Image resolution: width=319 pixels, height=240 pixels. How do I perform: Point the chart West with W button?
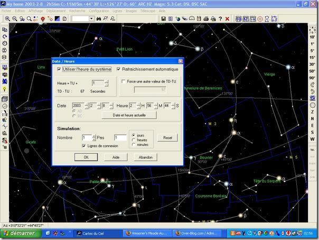click(x=312, y=139)
